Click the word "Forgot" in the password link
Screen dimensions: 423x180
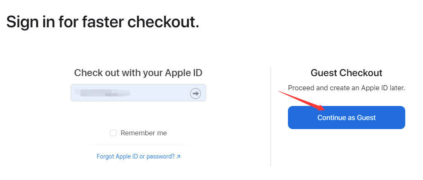[105, 156]
